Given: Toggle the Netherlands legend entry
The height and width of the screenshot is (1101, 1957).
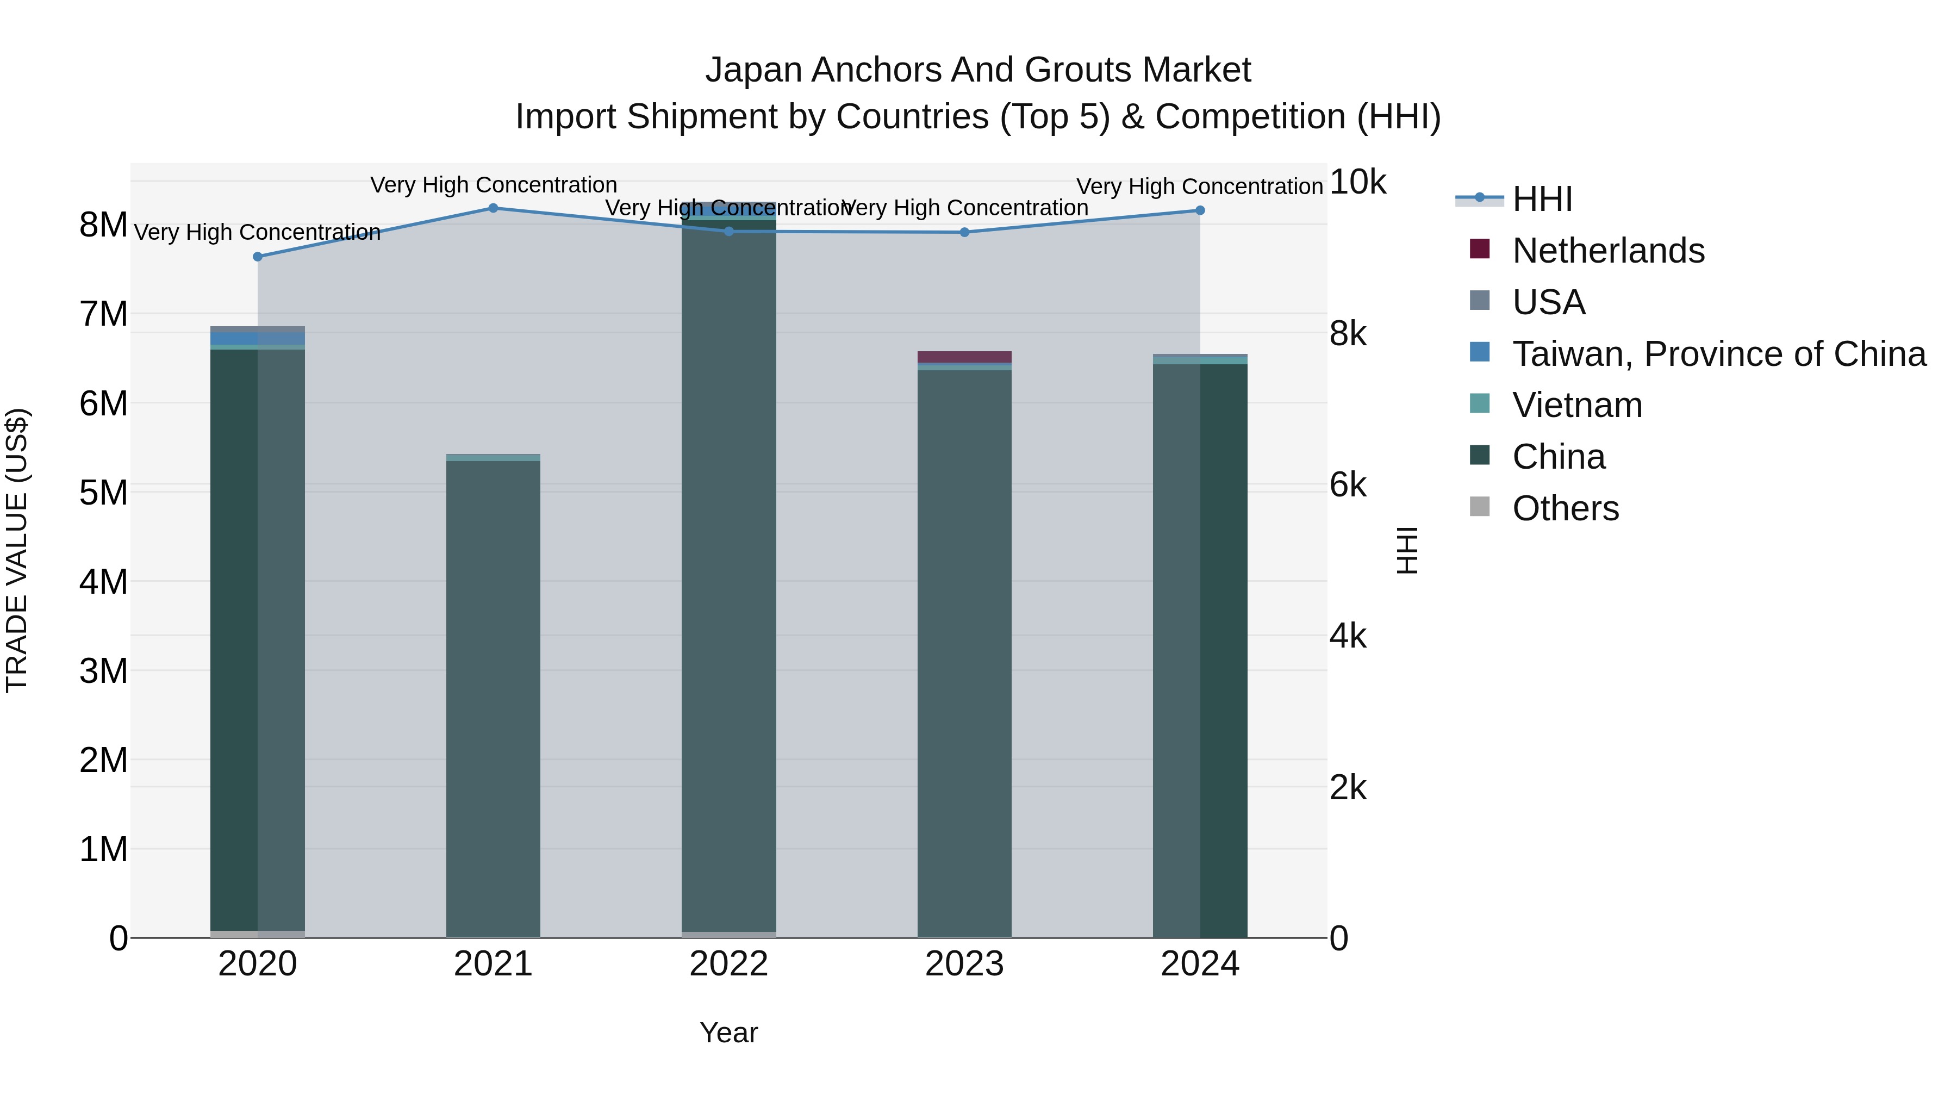Looking at the screenshot, I should point(1587,251).
